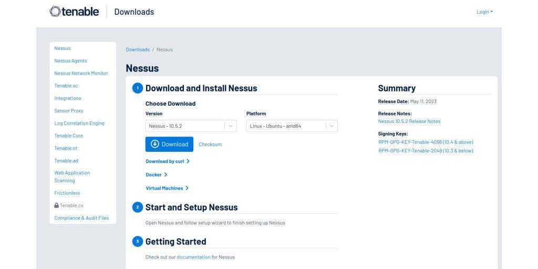Open Nessus Agents in the sidebar
538x269 pixels.
tap(70, 61)
